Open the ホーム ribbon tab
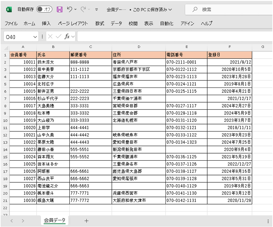Screen dimensions: 273x227 point(29,24)
